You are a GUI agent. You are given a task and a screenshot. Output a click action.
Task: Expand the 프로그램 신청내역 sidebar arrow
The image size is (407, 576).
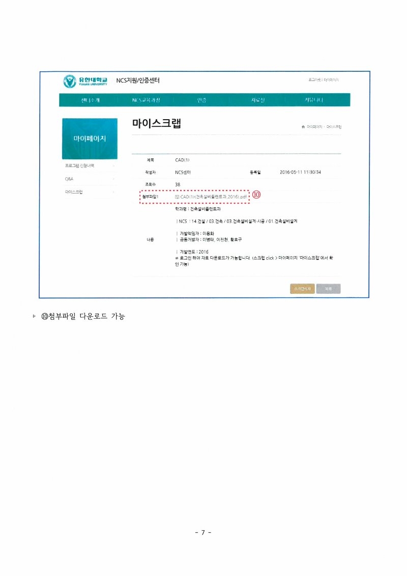point(113,166)
